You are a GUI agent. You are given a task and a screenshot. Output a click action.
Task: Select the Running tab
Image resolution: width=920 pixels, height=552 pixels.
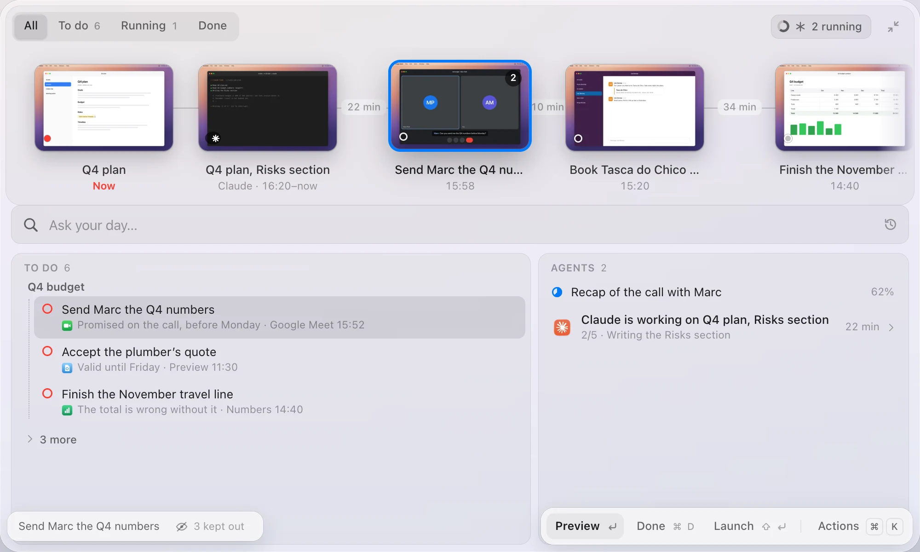[x=149, y=26]
